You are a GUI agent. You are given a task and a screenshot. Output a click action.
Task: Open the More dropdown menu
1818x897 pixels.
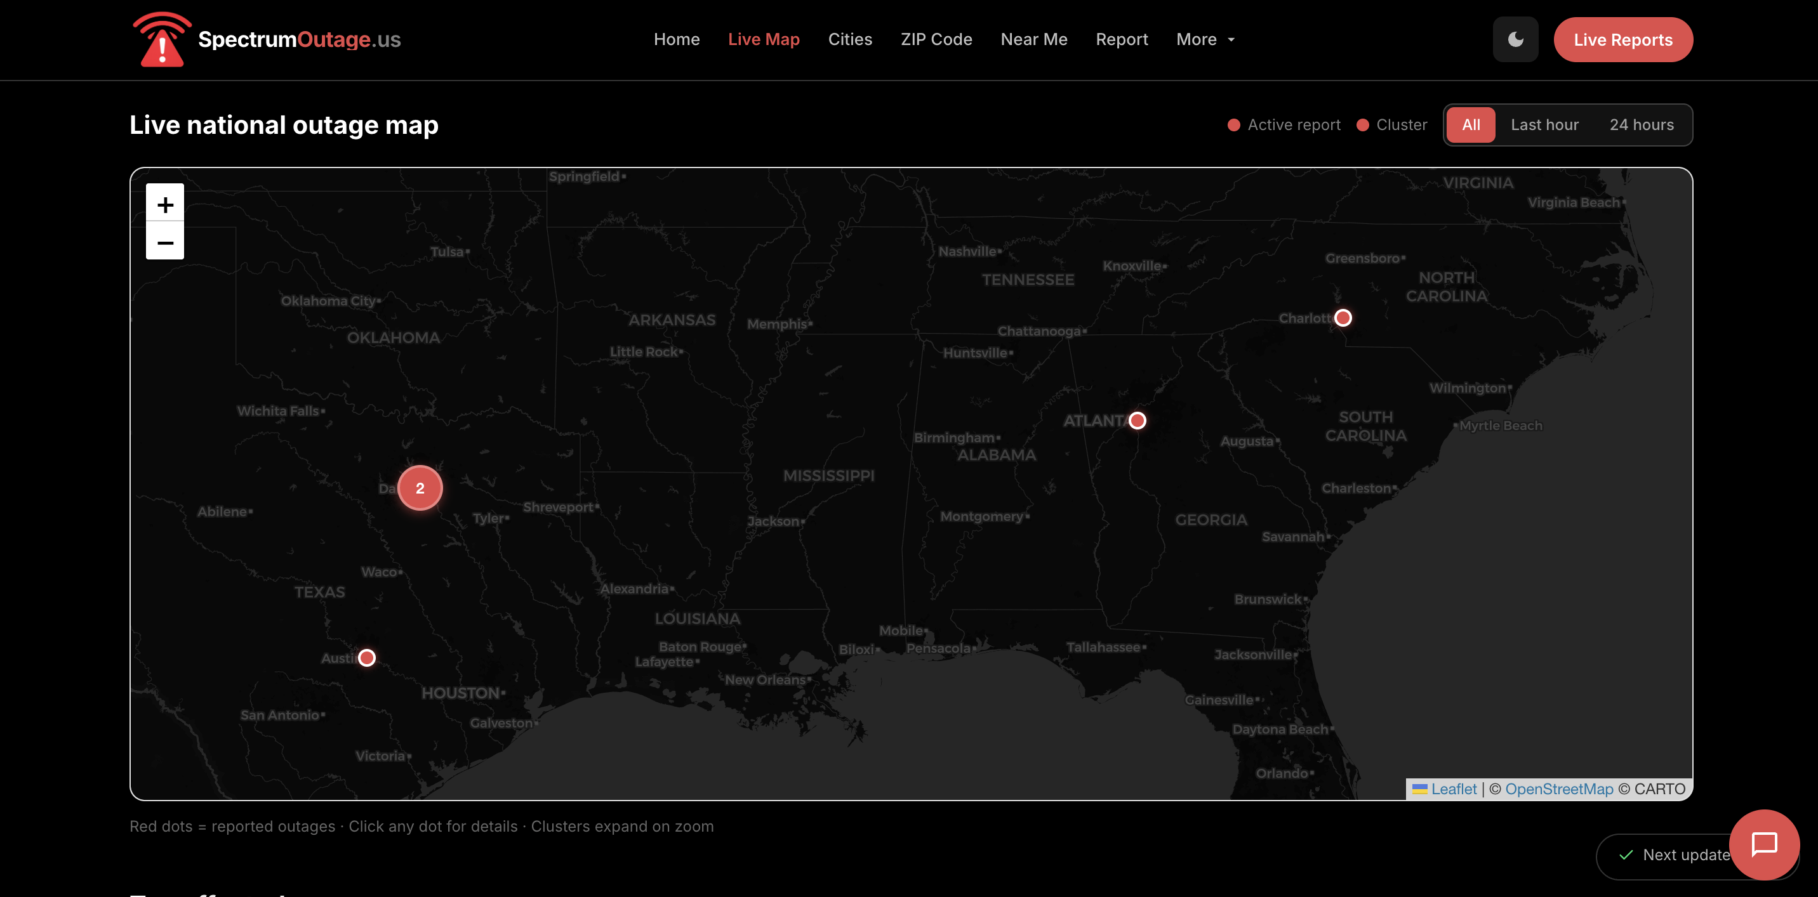(1205, 39)
